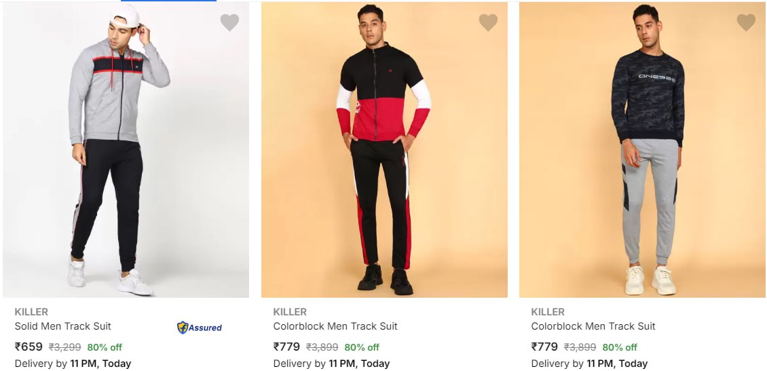Image resolution: width=767 pixels, height=371 pixels.
Task: Click the ₹779 price under the camo suit
Action: pos(544,347)
